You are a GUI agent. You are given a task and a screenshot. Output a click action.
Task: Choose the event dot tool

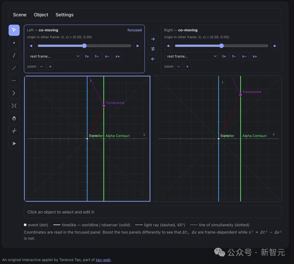click(14, 43)
